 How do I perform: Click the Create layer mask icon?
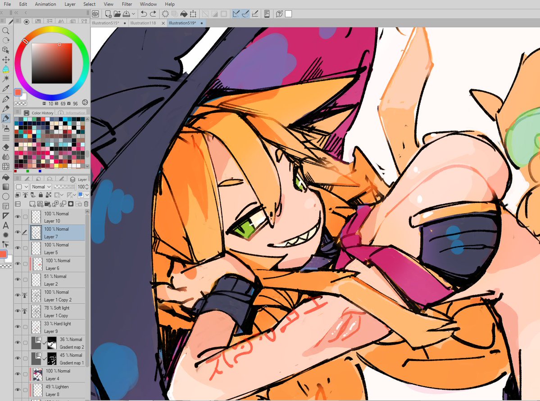pos(71,204)
